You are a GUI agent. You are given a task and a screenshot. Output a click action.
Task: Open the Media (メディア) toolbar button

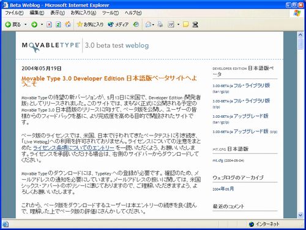118,25
